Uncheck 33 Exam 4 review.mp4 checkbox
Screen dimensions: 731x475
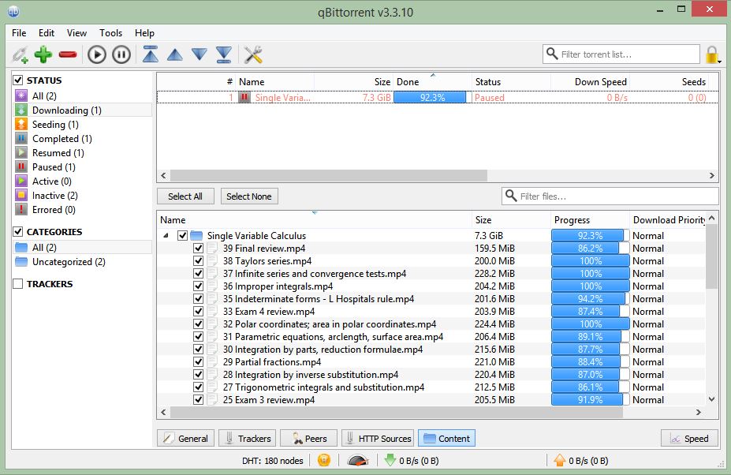coord(198,311)
